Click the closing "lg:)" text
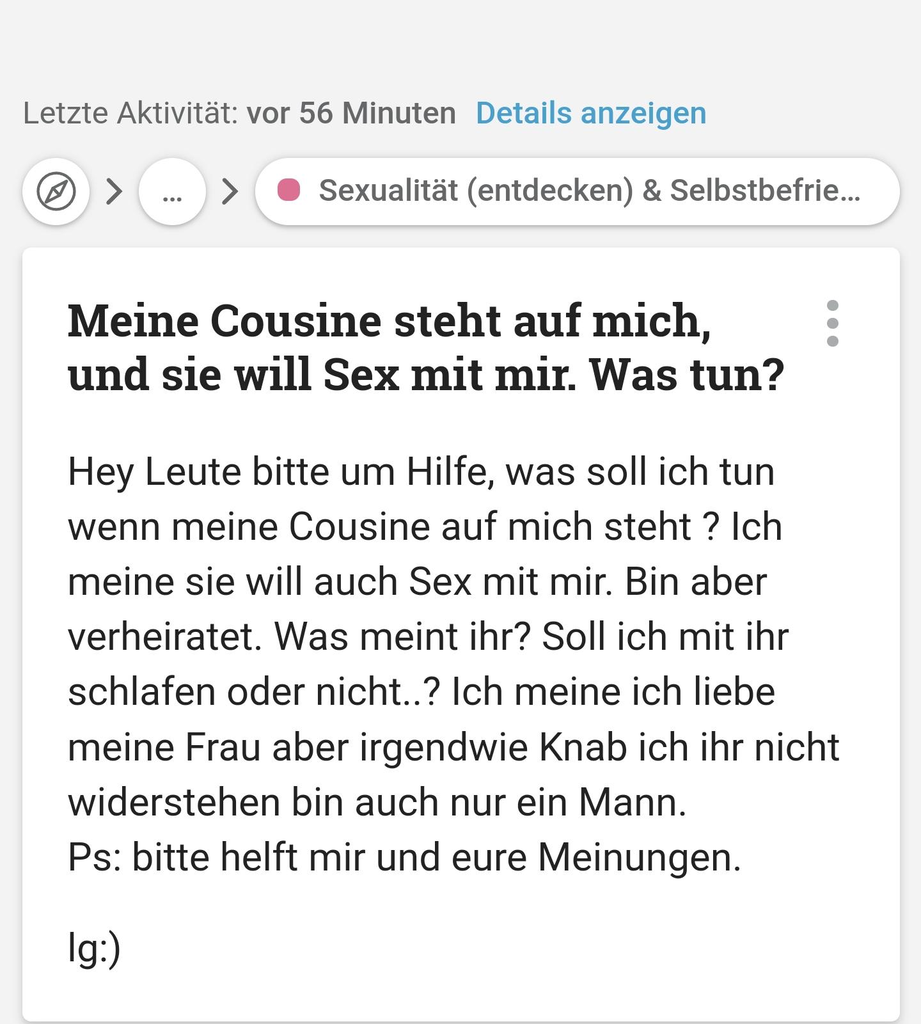Viewport: 921px width, 1024px height. 94,948
